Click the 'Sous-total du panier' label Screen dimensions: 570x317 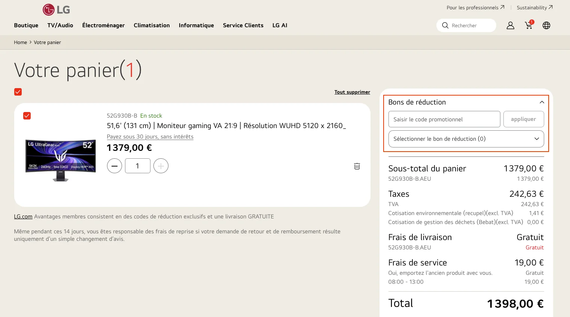pyautogui.click(x=427, y=169)
